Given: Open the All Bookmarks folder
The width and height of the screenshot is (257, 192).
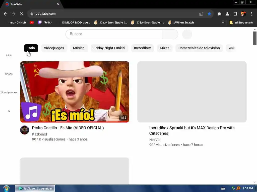Looking at the screenshot, I should click(x=241, y=22).
